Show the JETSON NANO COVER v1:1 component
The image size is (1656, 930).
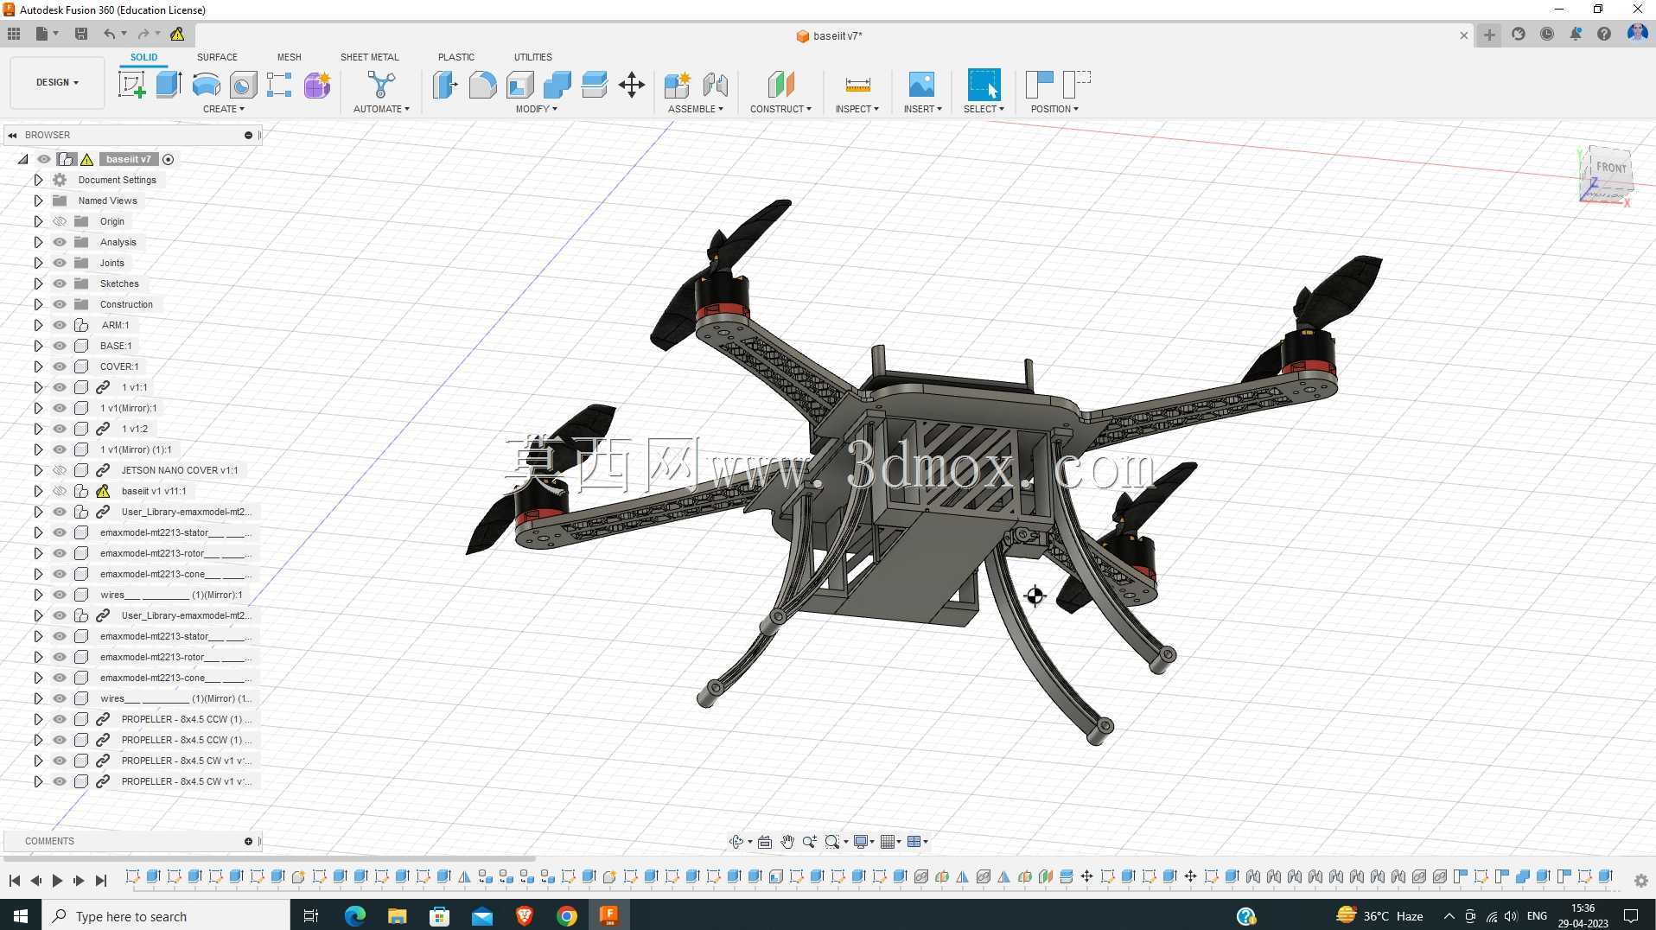click(60, 470)
